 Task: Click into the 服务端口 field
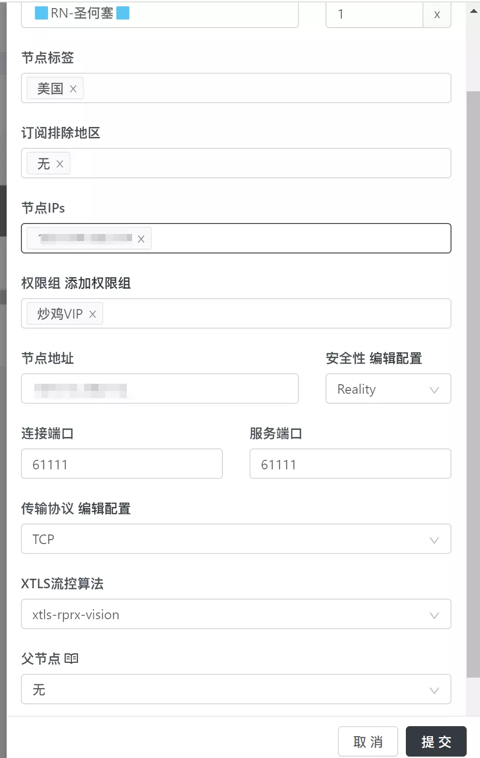click(x=350, y=464)
